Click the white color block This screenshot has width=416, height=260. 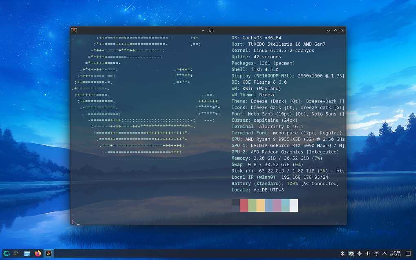tap(294, 206)
